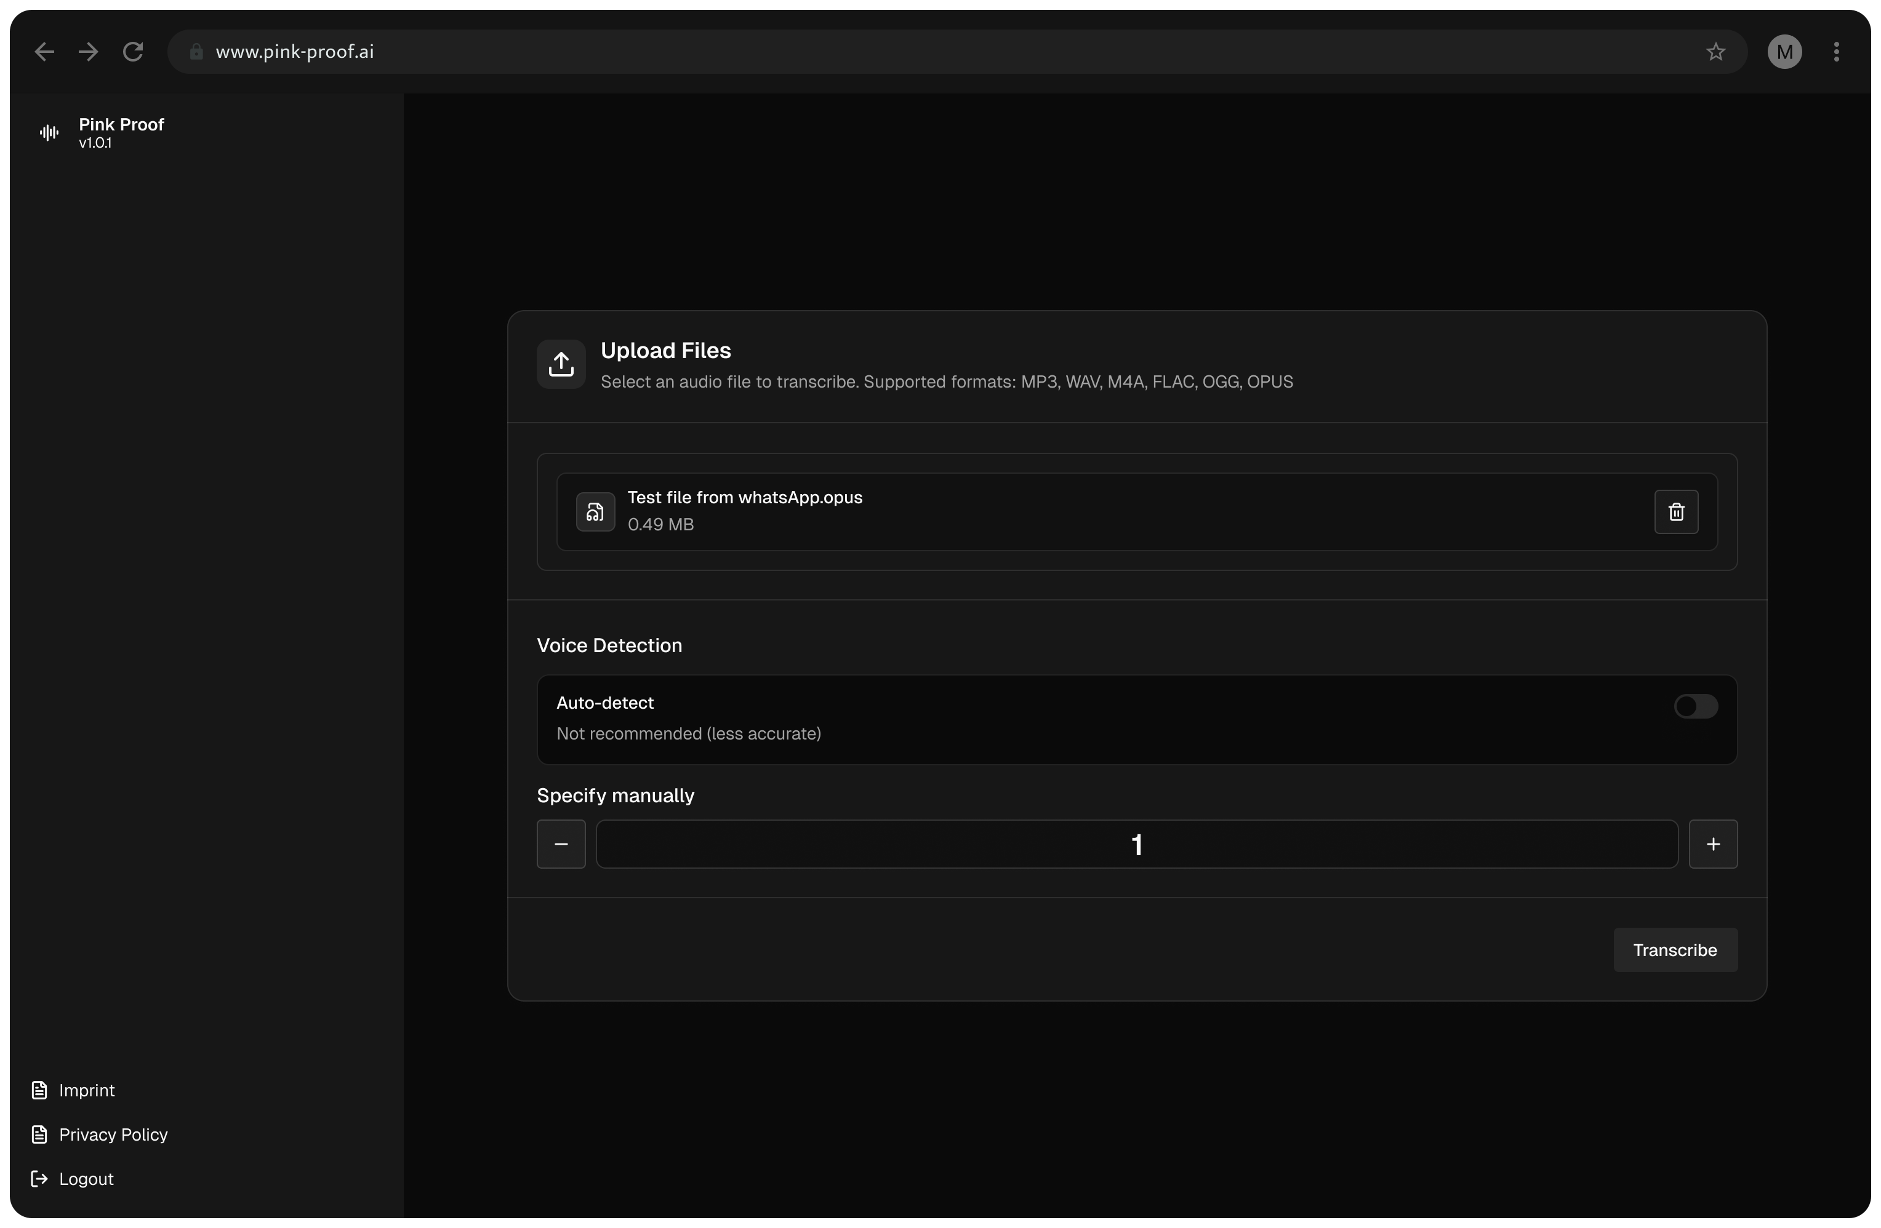This screenshot has height=1228, width=1881.
Task: Open the browser three-dot menu
Action: 1836,52
